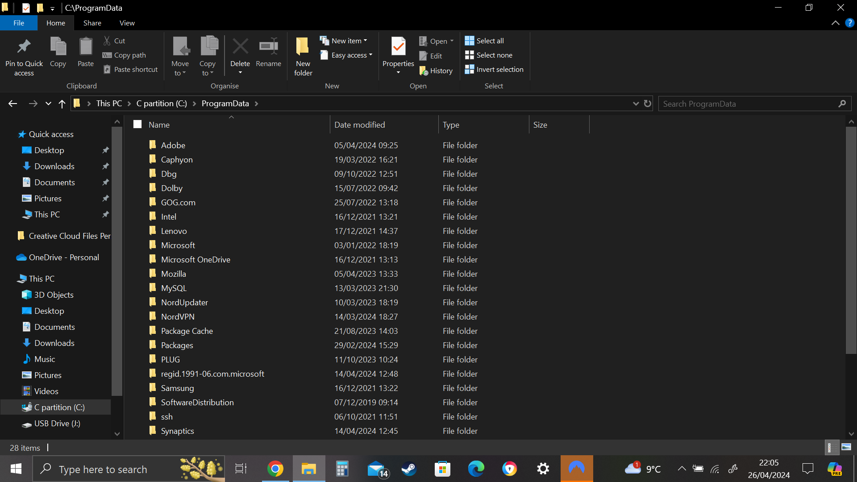Viewport: 857px width, 482px height.
Task: Open Steam from the taskbar
Action: (x=409, y=469)
